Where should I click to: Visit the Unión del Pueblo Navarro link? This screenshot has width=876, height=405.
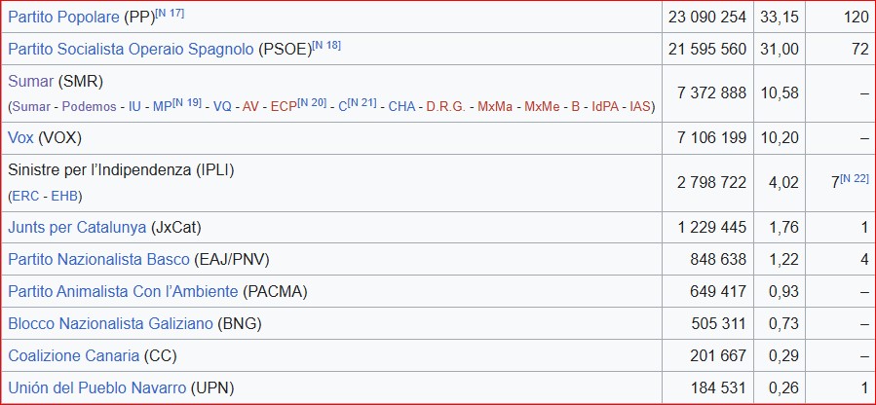96,387
